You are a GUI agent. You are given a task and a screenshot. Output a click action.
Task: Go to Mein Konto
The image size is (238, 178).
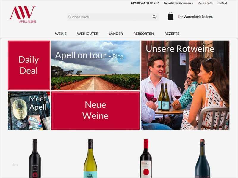click(205, 3)
